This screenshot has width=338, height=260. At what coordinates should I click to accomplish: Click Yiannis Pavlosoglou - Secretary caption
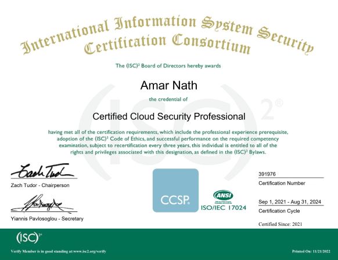point(47,219)
